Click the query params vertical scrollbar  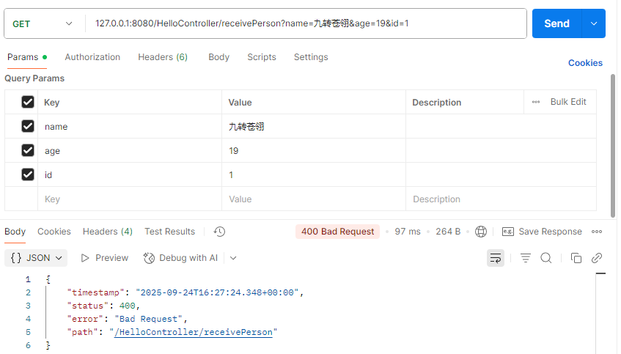click(x=613, y=146)
